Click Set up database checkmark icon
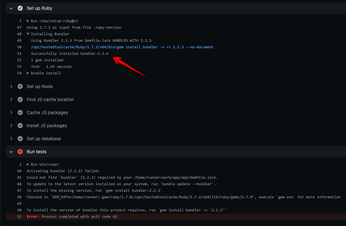The width and height of the screenshot is (346, 226). 20,139
